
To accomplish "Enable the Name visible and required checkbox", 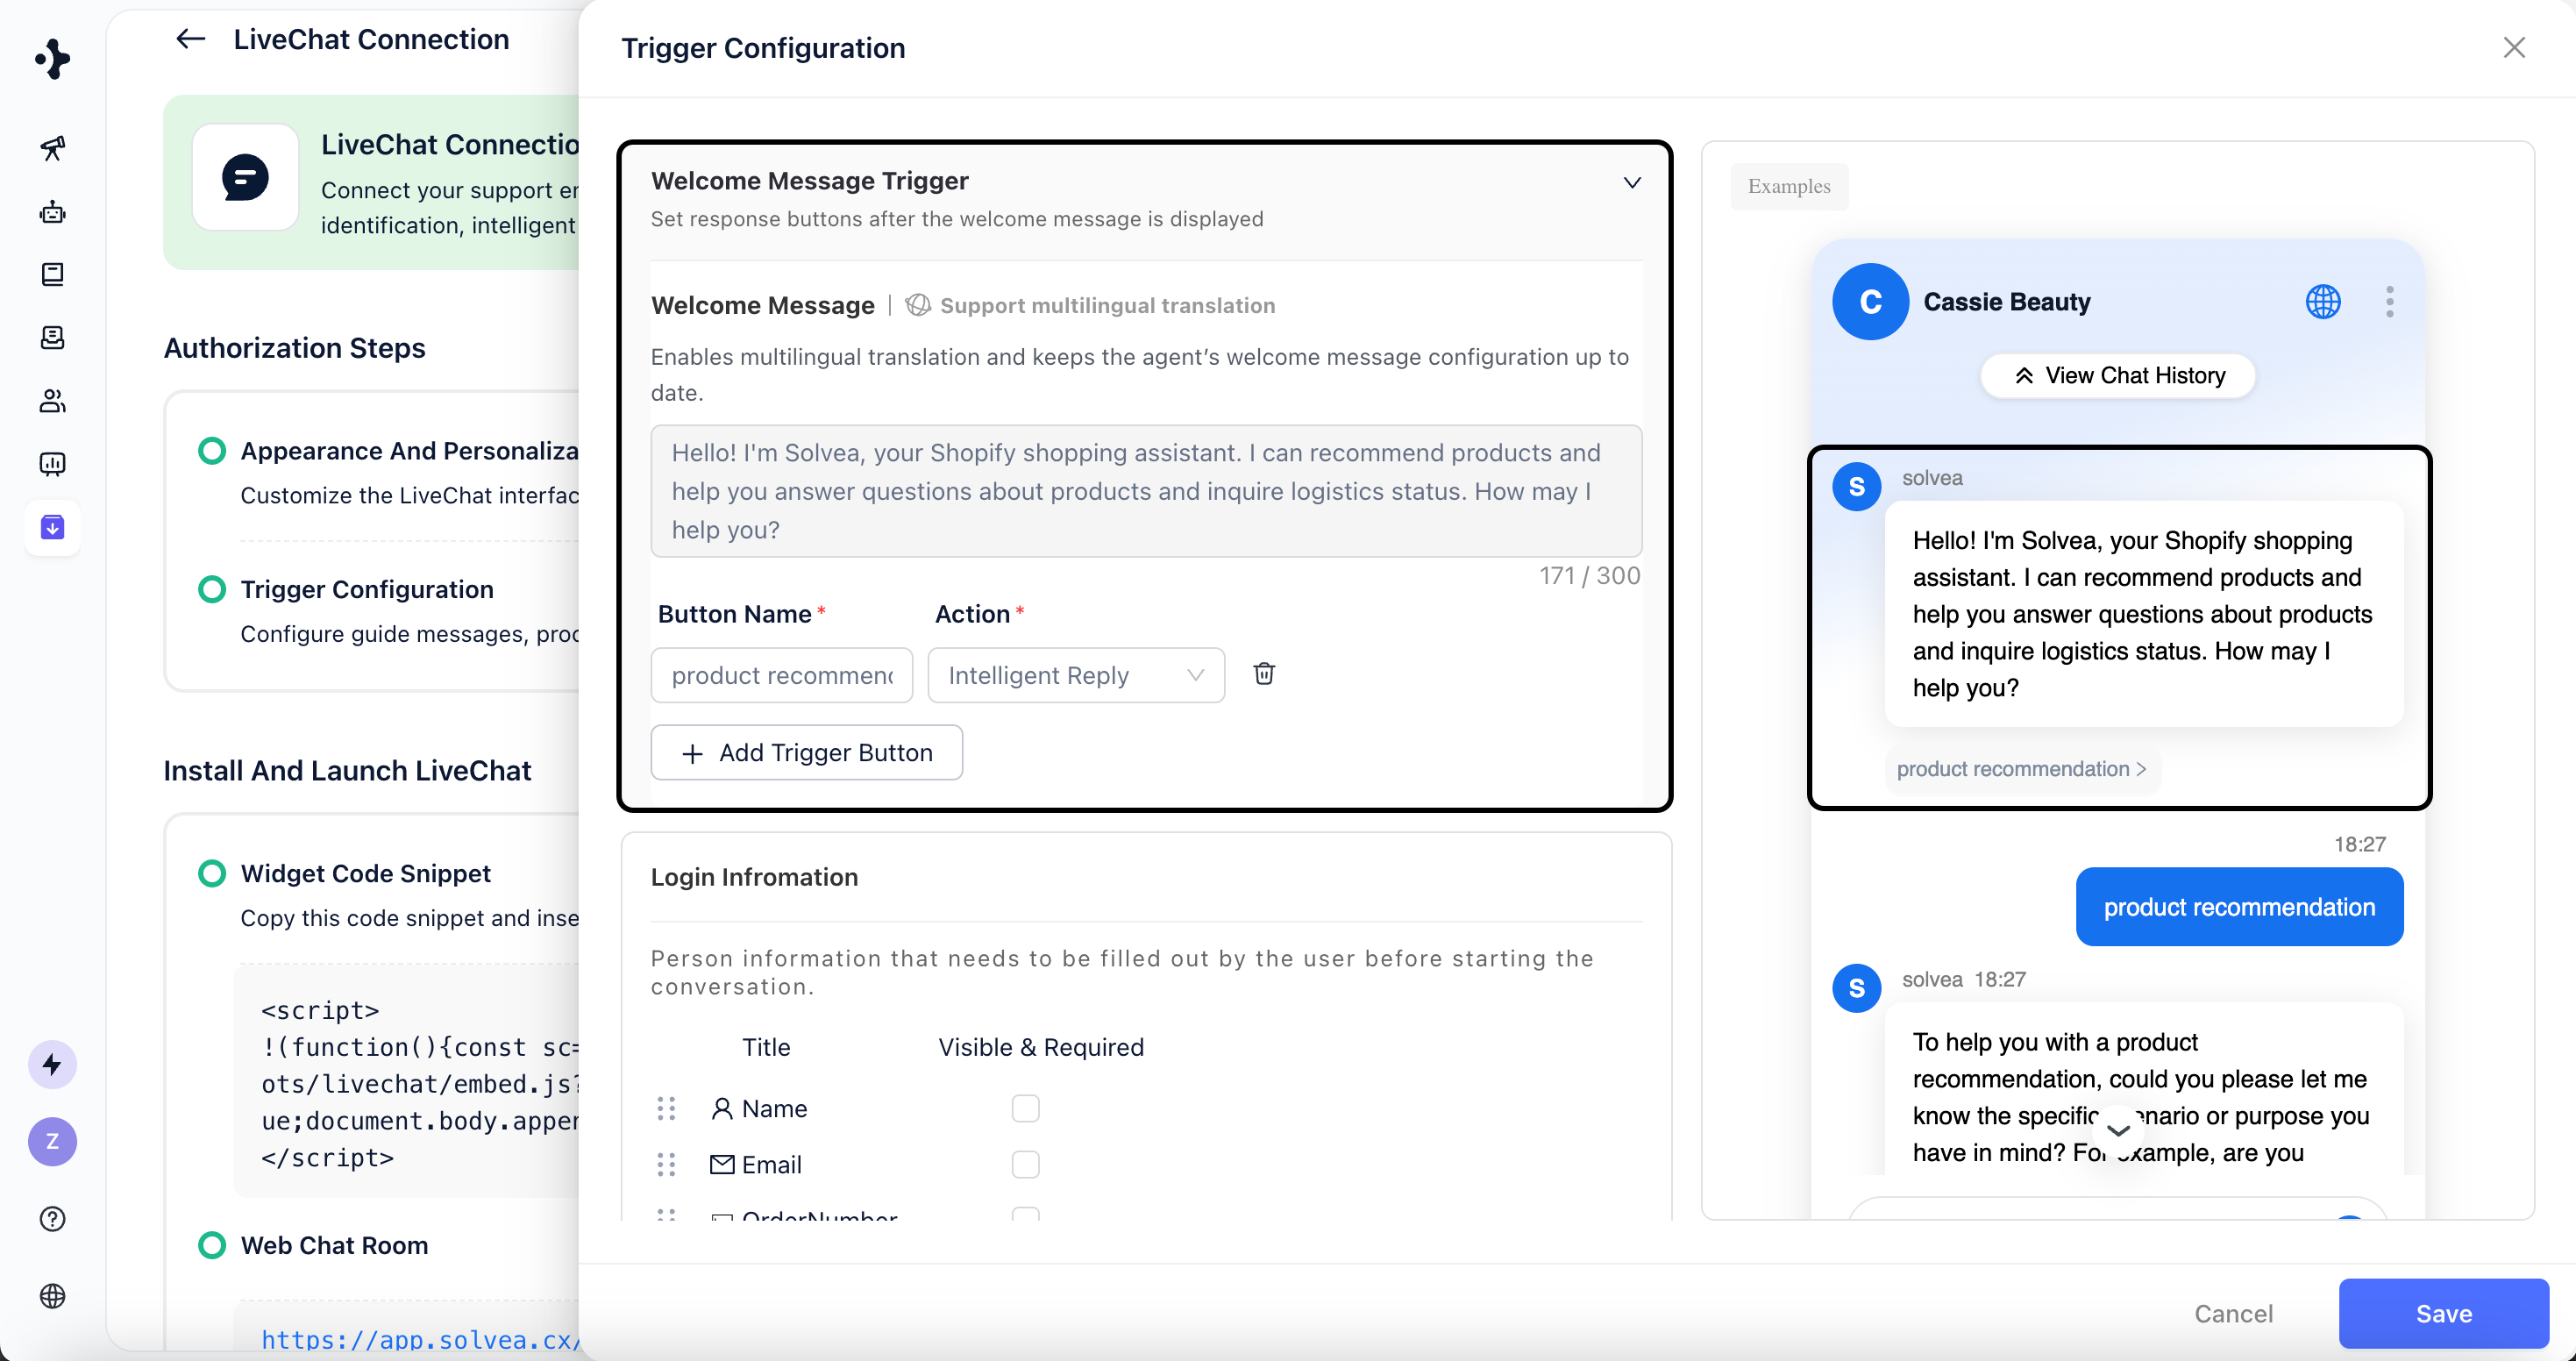I will [x=1025, y=1108].
